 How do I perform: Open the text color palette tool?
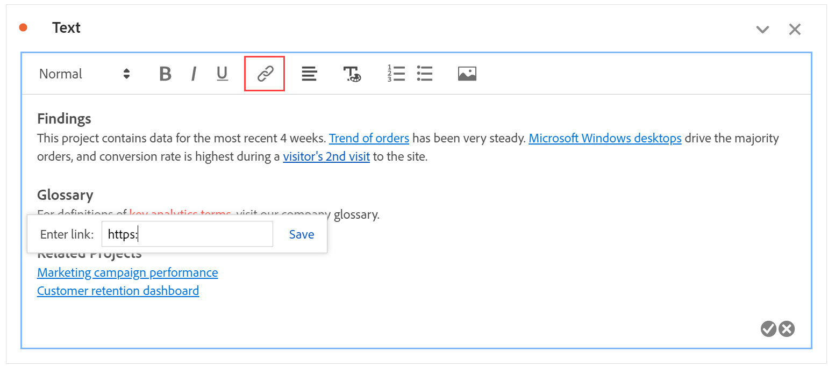coord(352,74)
